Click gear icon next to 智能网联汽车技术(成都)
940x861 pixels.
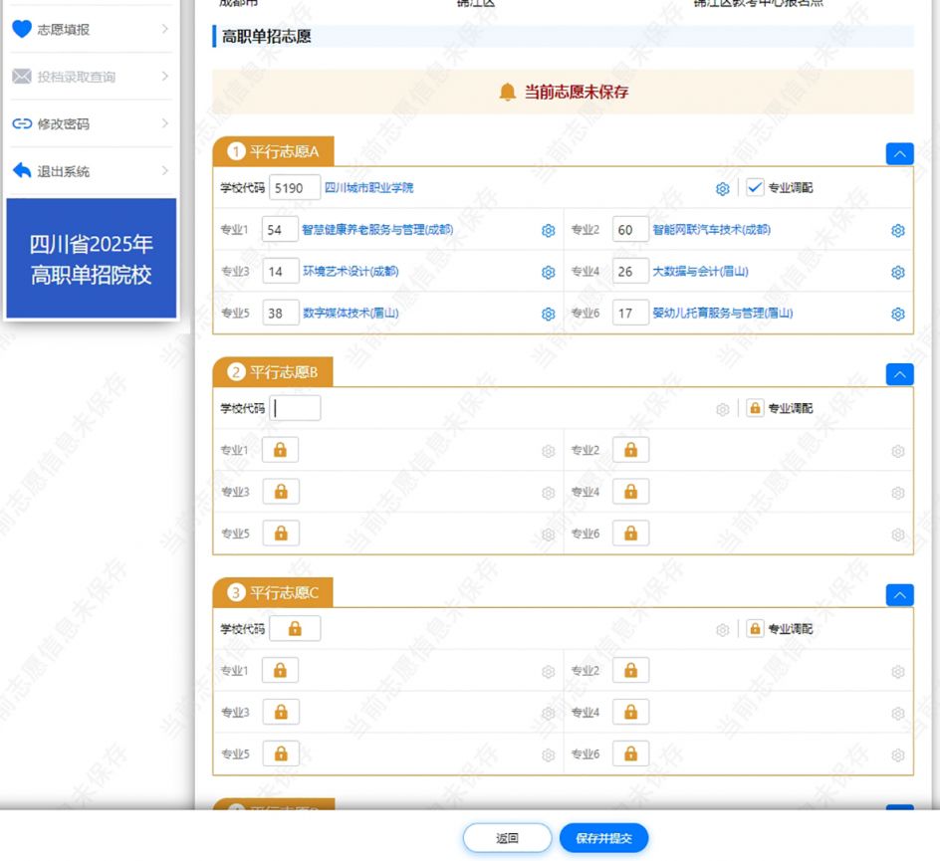click(897, 231)
